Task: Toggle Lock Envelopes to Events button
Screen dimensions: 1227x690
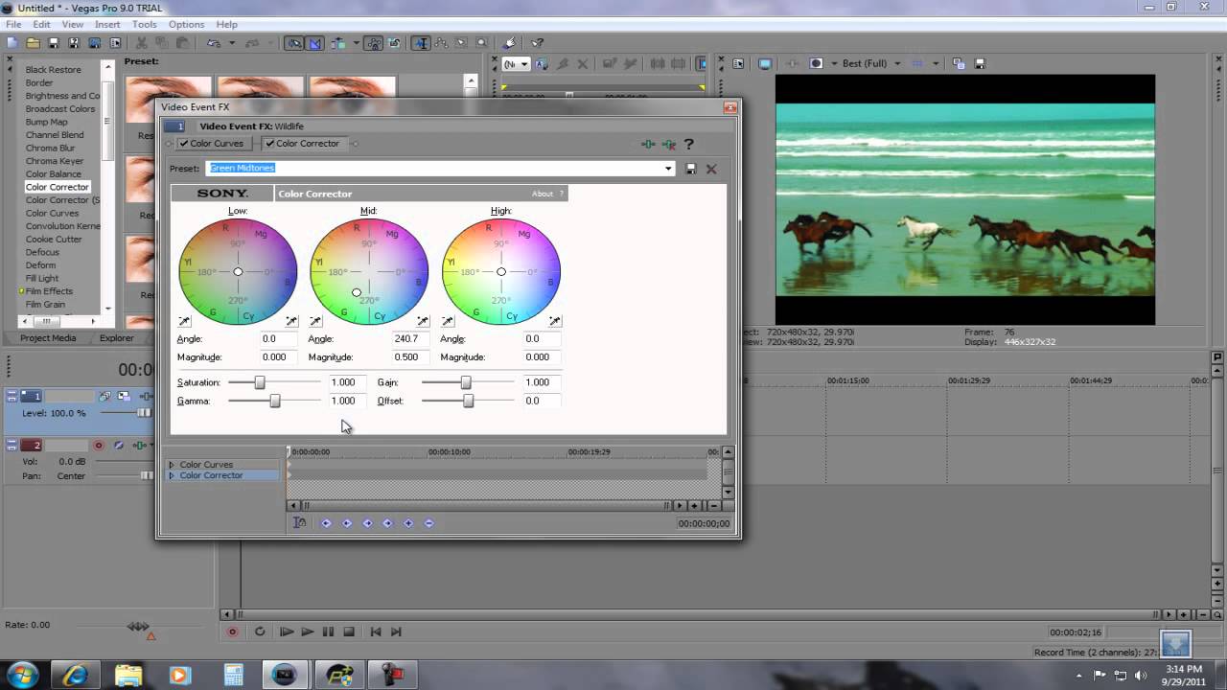Action: tap(374, 43)
